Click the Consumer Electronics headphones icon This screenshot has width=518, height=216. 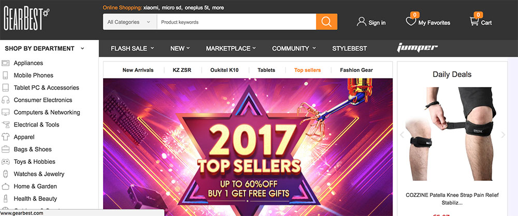pos(5,100)
